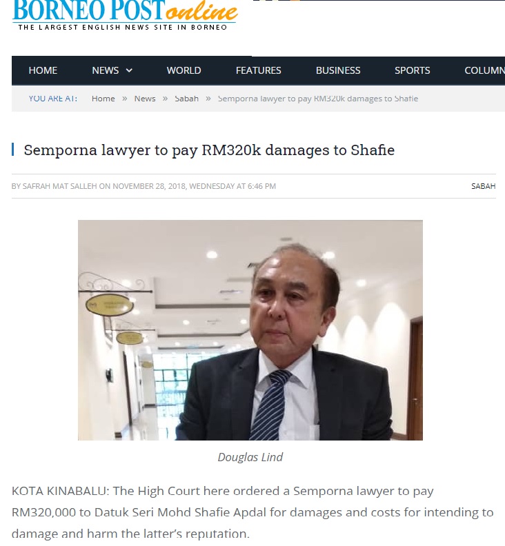Viewport: 505px width, 546px height.
Task: Open the Douglas Lind photo
Action: click(250, 330)
